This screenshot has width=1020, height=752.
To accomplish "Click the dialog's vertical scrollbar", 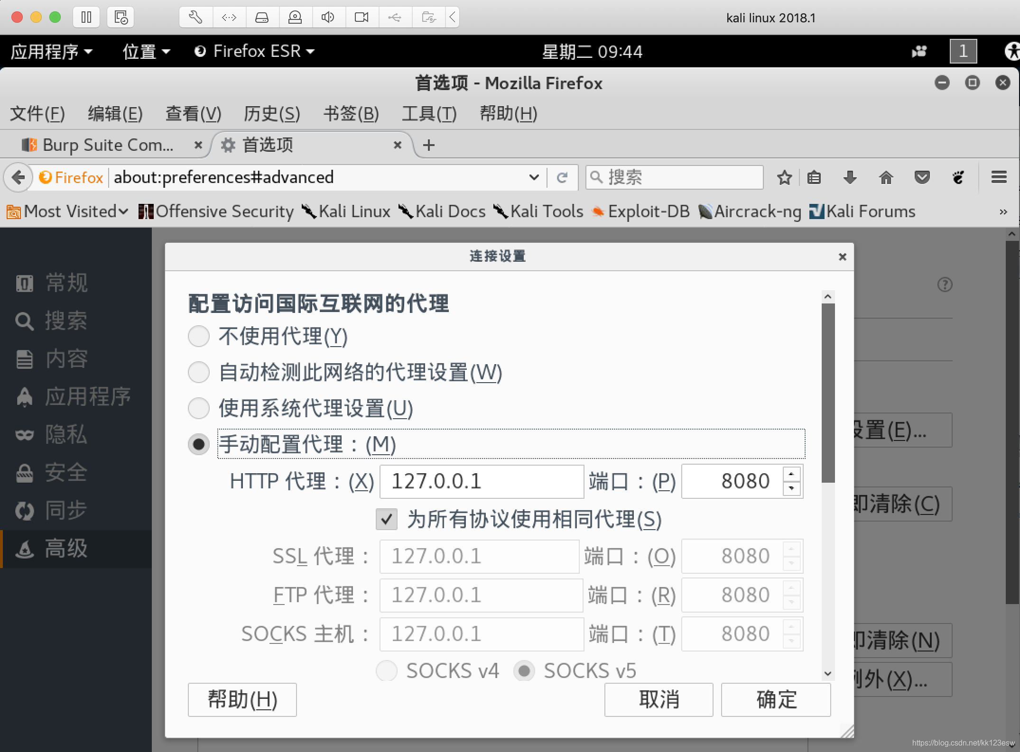I will point(828,394).
